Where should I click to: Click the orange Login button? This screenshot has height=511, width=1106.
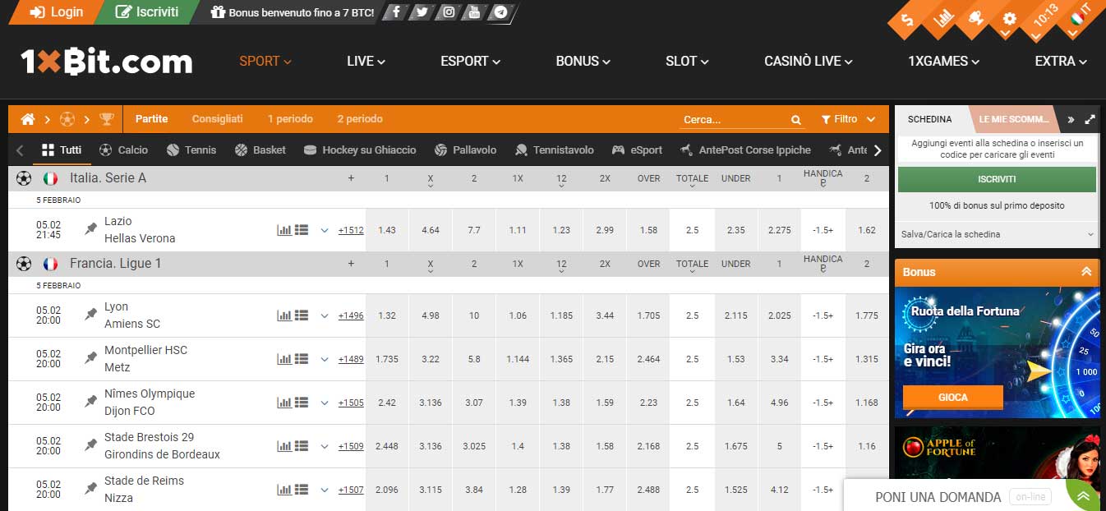point(56,12)
